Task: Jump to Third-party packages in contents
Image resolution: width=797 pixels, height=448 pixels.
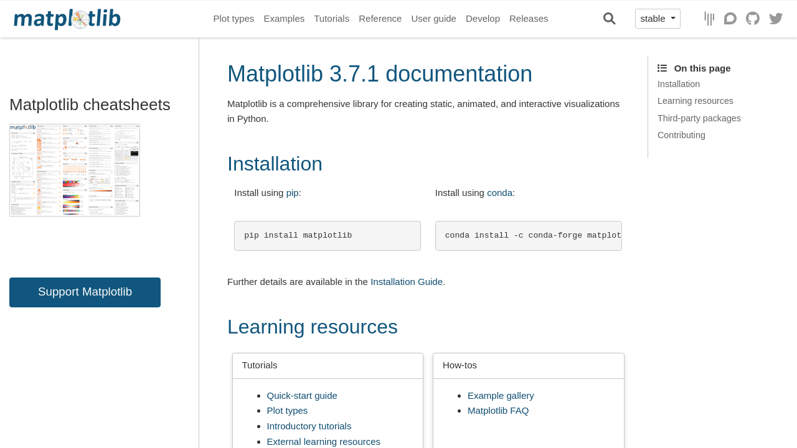Action: click(x=699, y=118)
